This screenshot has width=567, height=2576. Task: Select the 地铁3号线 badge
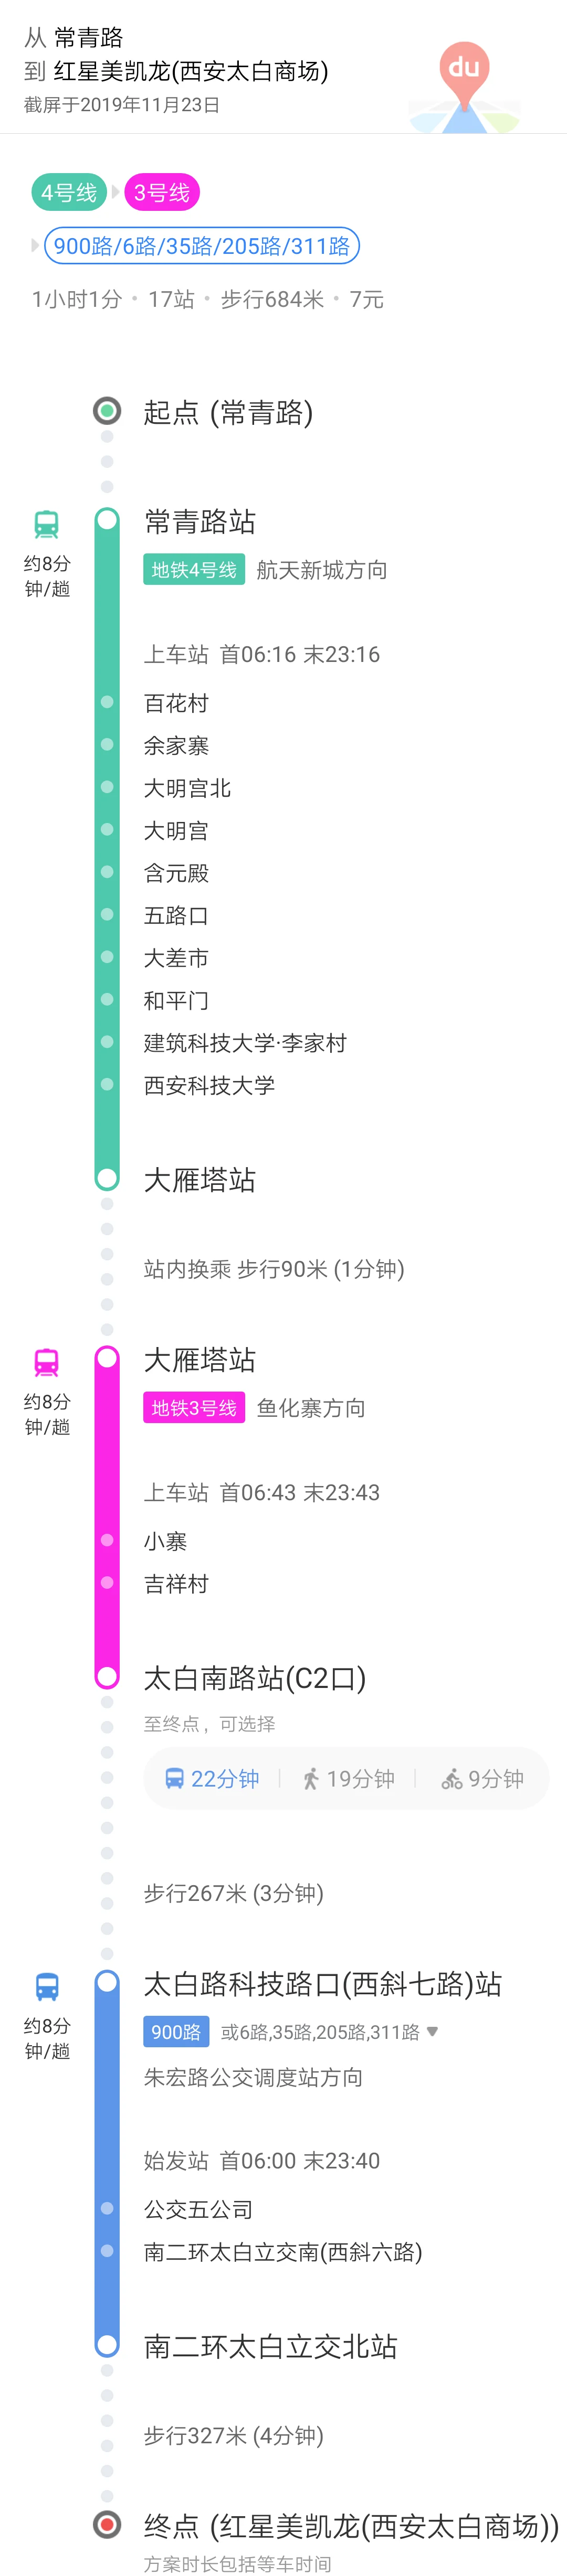[x=193, y=1407]
